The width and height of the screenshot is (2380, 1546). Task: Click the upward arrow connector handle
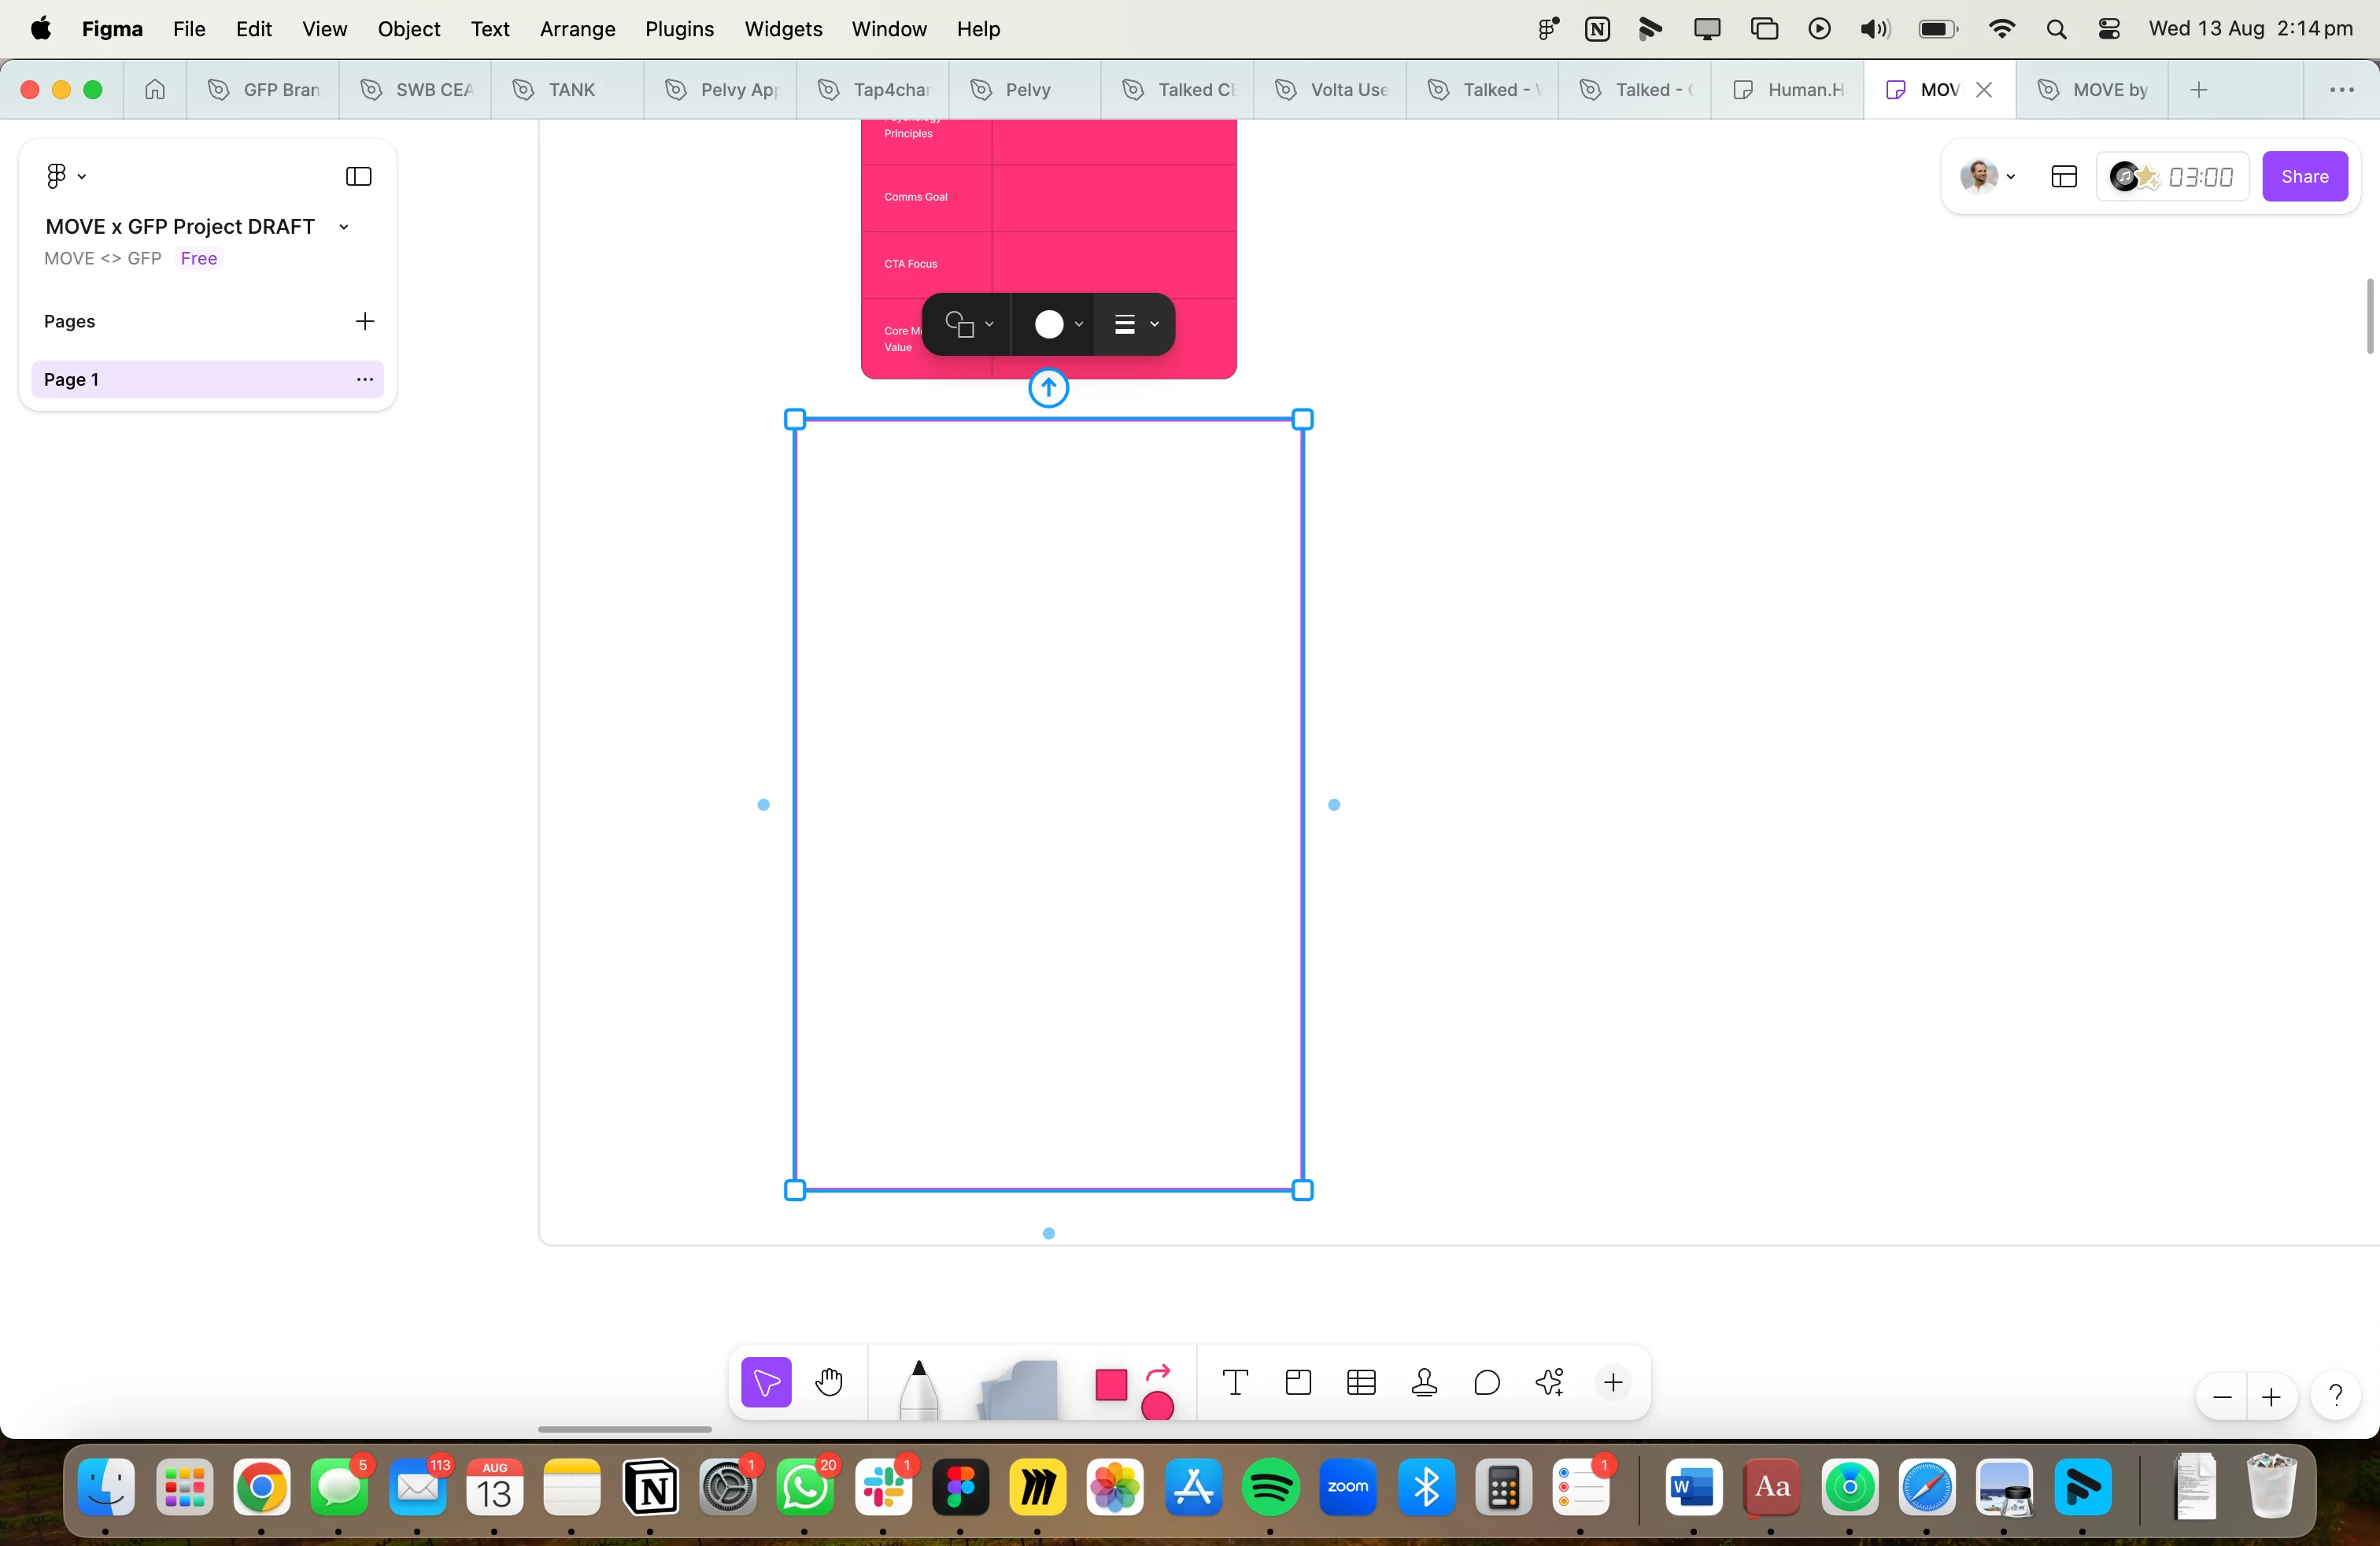pos(1048,388)
